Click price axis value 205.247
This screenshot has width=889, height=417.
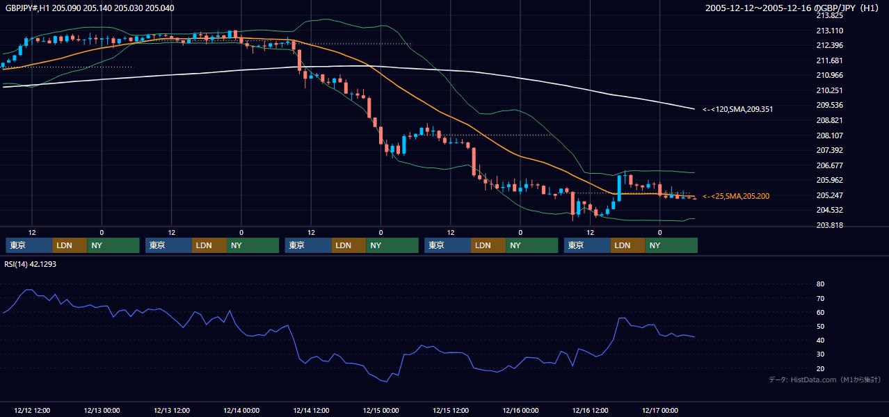point(829,195)
